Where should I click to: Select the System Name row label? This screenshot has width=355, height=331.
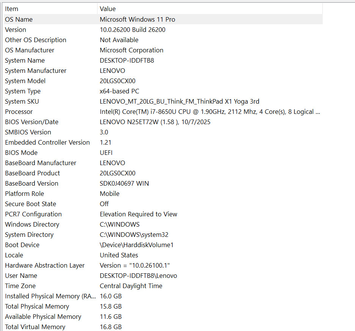(x=25, y=60)
